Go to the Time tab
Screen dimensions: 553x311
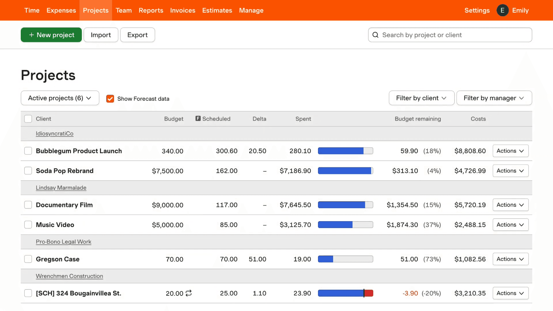pos(32,10)
